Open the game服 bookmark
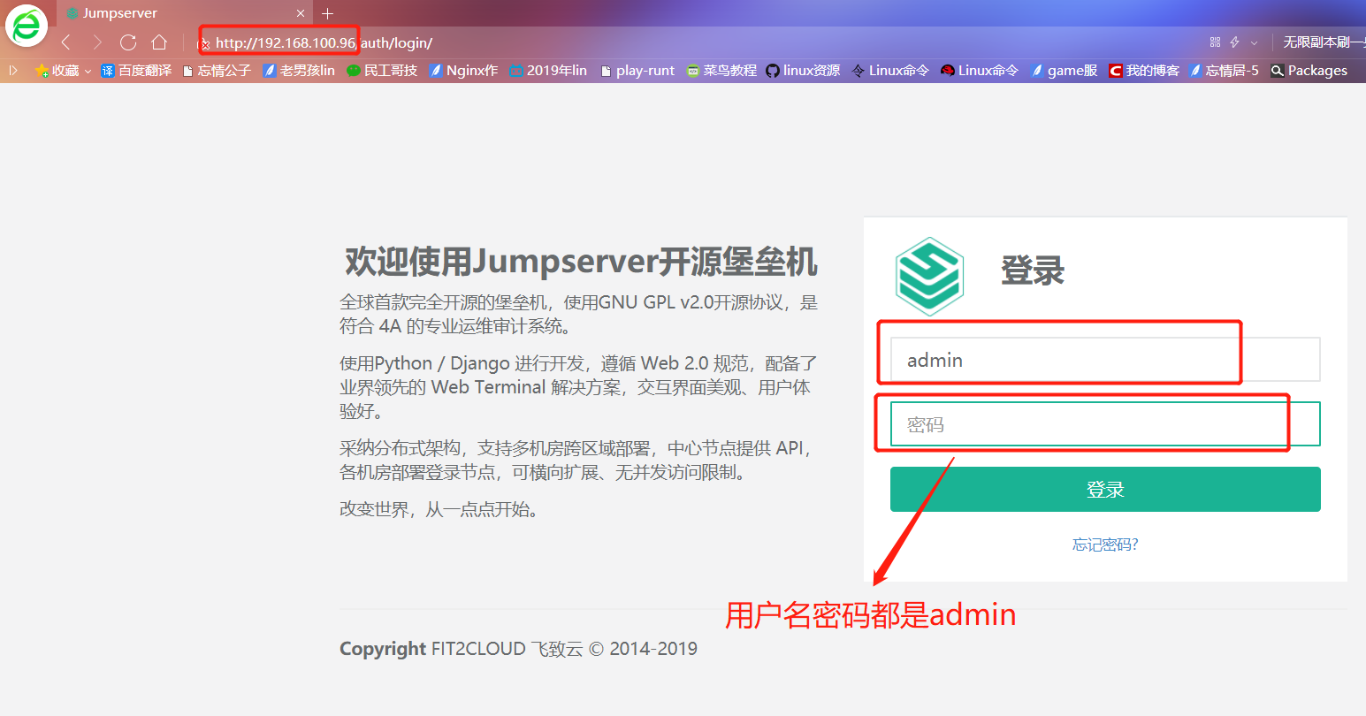This screenshot has height=716, width=1366. (1065, 70)
